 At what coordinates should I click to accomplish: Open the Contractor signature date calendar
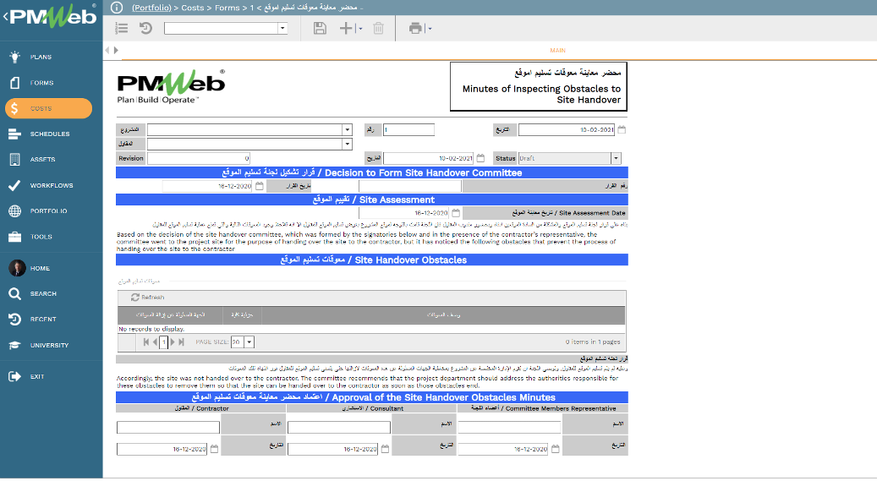[x=214, y=449]
